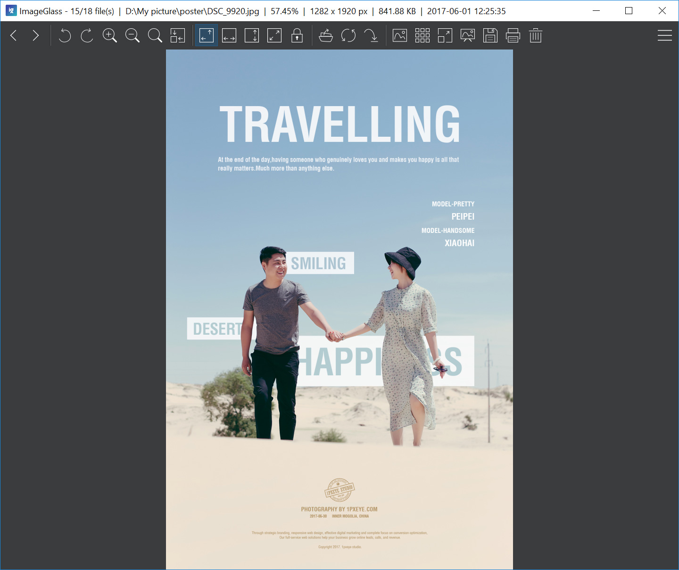679x570 pixels.
Task: Delete image with the trash icon
Action: (536, 35)
